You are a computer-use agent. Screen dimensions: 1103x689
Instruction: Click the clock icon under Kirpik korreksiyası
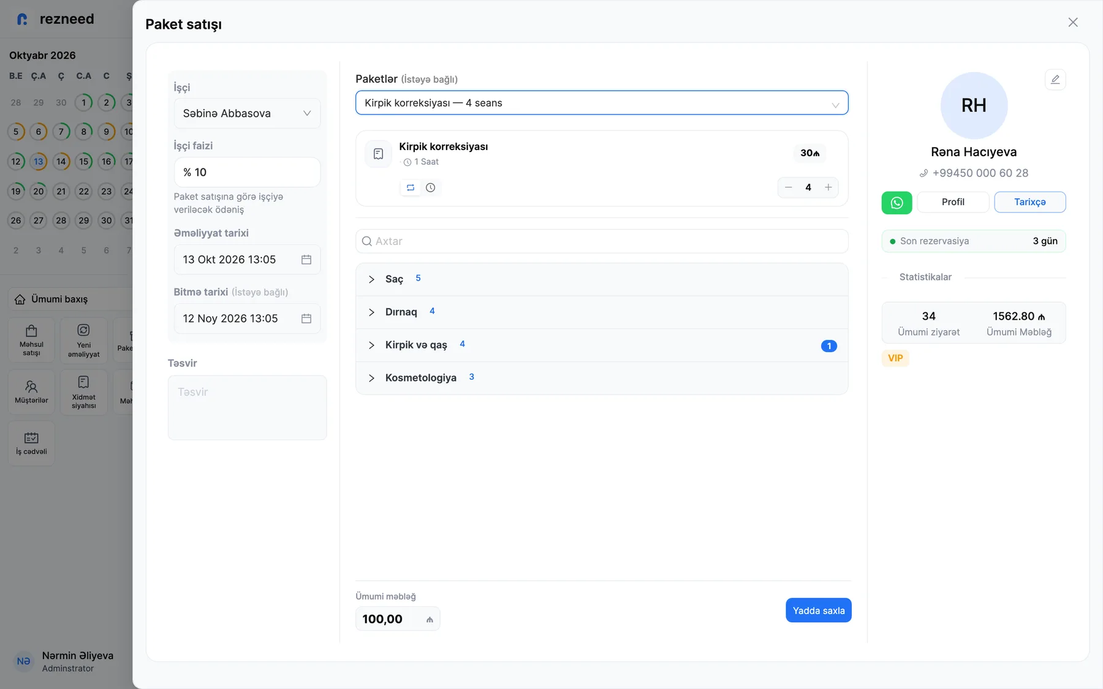click(x=431, y=187)
